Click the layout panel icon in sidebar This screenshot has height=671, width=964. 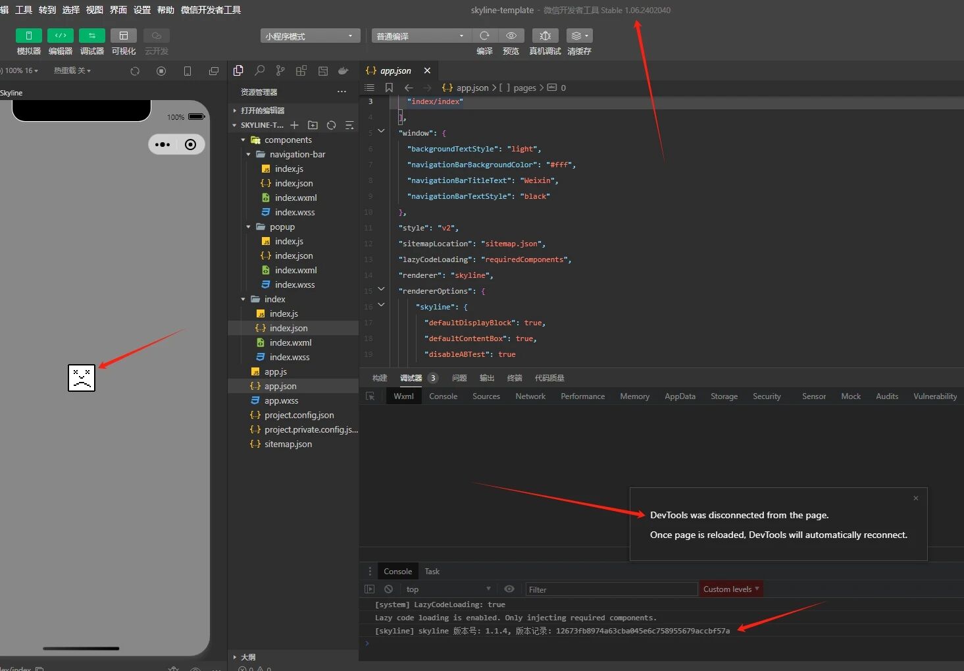(x=323, y=70)
